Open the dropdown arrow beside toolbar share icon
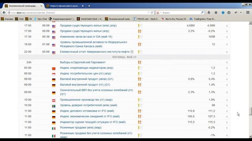The height and width of the screenshot is (141, 252). pyautogui.click(x=241, y=13)
